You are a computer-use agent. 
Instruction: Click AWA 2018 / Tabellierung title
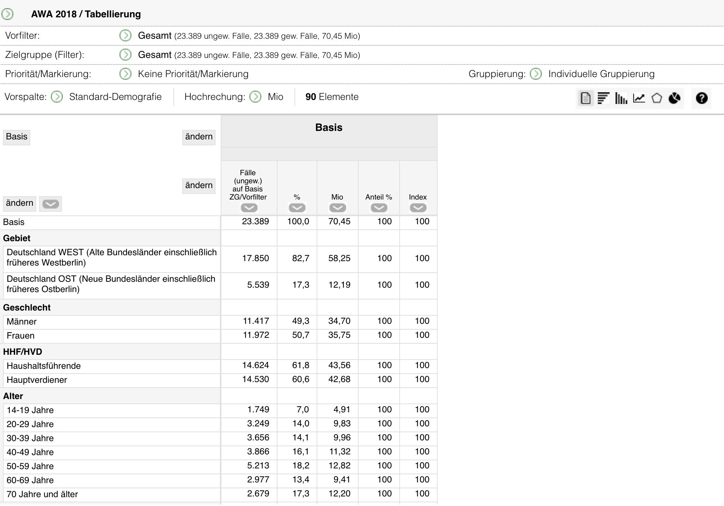(x=86, y=14)
